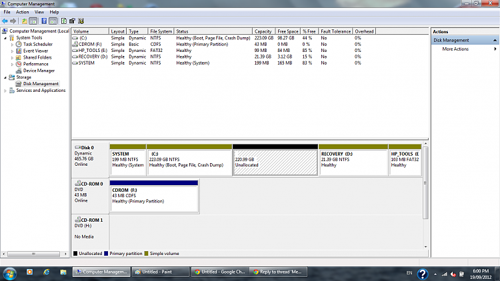The width and height of the screenshot is (500, 281).
Task: Expand the Shared Folders node
Action: pyautogui.click(x=12, y=58)
